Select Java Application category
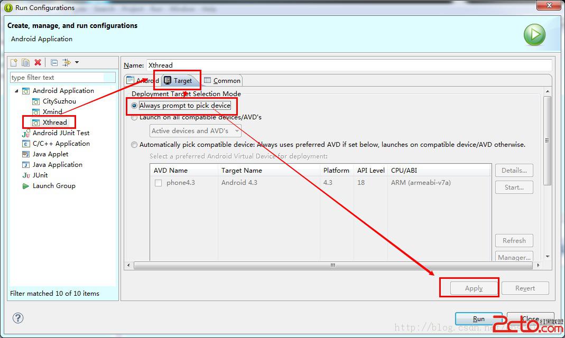The width and height of the screenshot is (565, 338). click(x=57, y=164)
